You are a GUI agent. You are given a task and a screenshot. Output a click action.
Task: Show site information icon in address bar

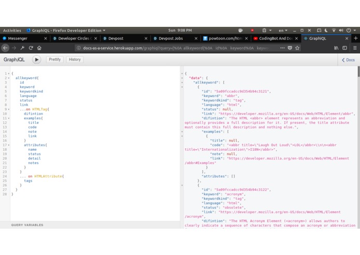point(79,48)
